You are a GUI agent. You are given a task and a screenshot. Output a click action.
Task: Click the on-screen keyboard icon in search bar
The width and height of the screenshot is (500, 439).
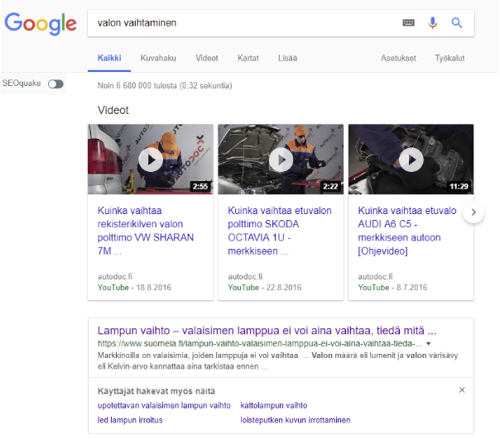pos(408,23)
